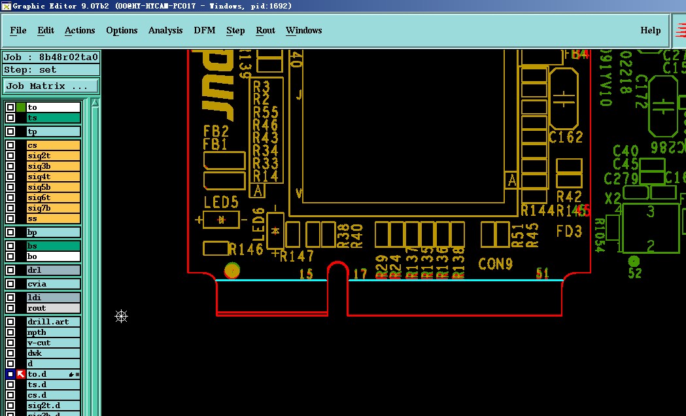Click the green color swatch beside 'to' layer

click(20, 107)
